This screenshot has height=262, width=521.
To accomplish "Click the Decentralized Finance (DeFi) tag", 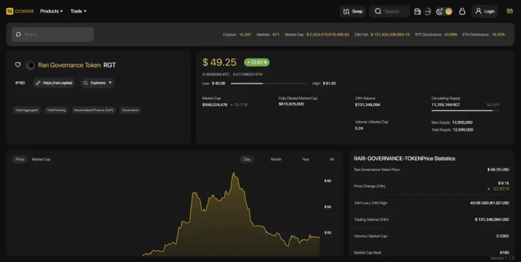I will tap(93, 110).
